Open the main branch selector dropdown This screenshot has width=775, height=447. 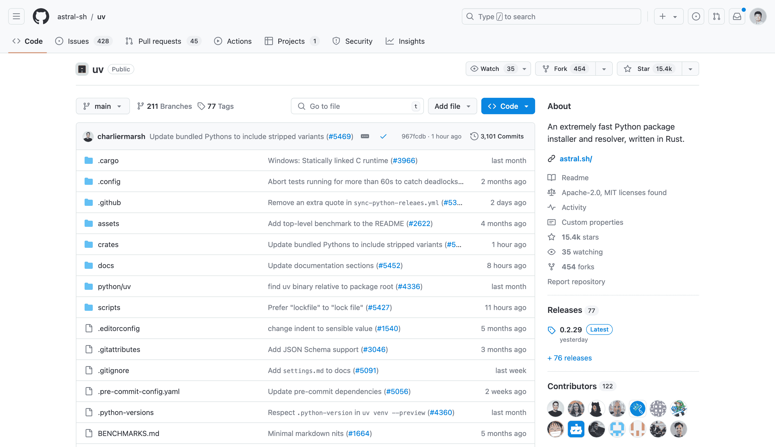point(103,106)
